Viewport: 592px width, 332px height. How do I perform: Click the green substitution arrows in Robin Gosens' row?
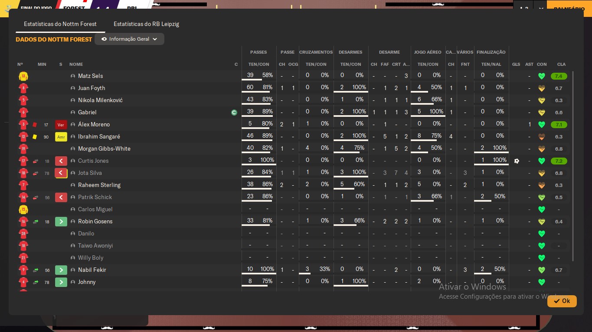coord(36,222)
